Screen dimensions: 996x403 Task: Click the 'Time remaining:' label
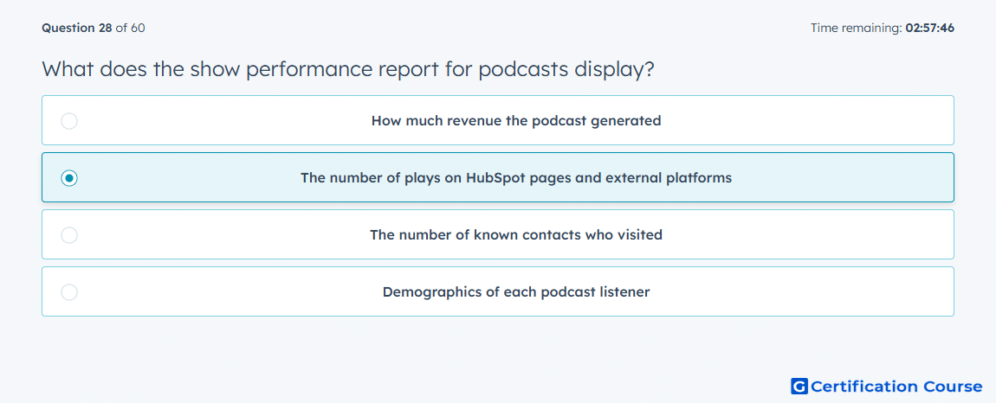(856, 28)
